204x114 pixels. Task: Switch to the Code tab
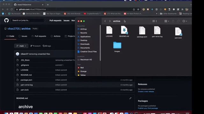(10, 36)
